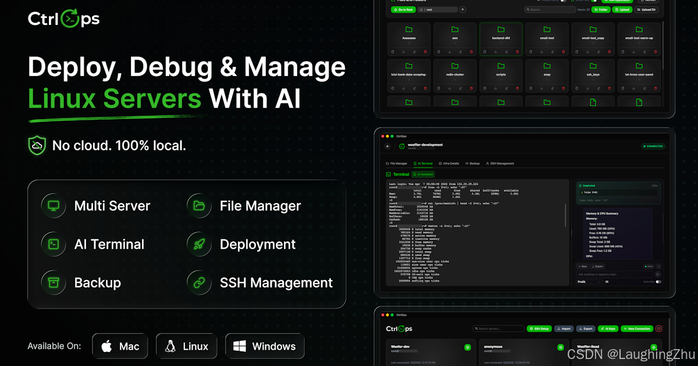Click Ask anything or request a task field
The width and height of the screenshot is (698, 366).
tap(614, 274)
